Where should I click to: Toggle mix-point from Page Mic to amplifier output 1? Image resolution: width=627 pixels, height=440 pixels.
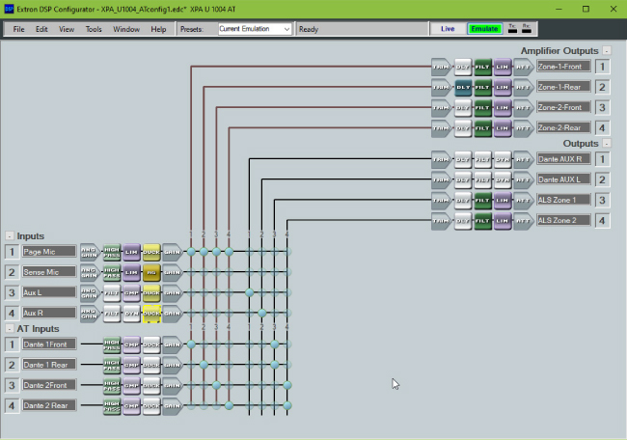[191, 252]
